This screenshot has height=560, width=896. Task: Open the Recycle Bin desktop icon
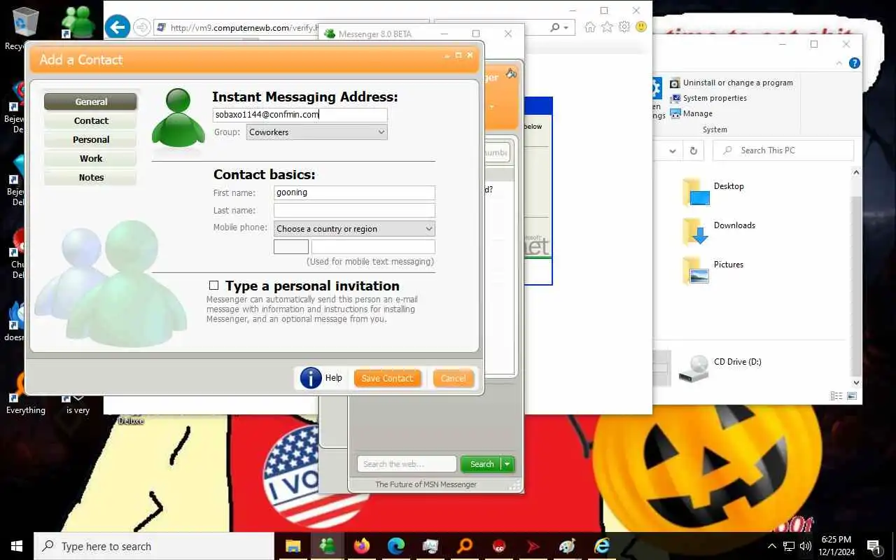coord(26,28)
